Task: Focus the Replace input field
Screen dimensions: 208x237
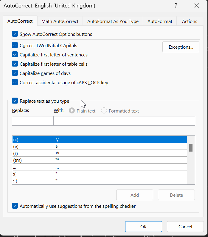Action: tap(33, 121)
